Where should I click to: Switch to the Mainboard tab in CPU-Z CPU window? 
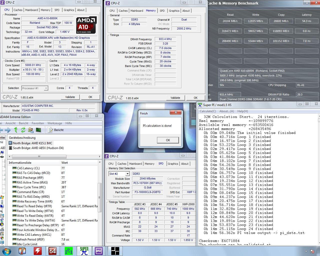click(x=31, y=10)
